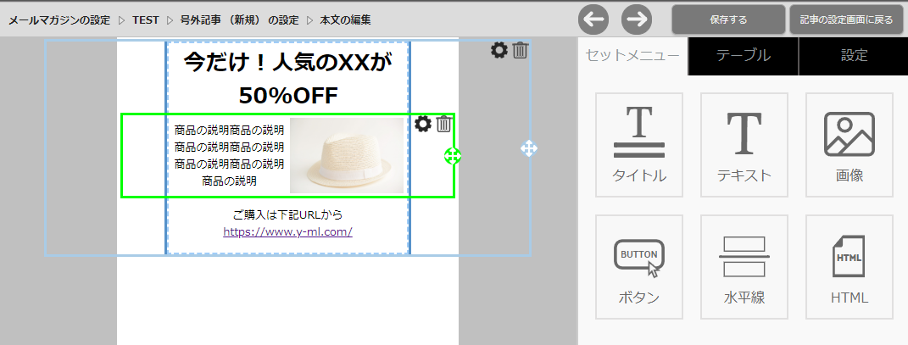This screenshot has width=908, height=345.
Task: Select the タイトル title element
Action: (639, 145)
